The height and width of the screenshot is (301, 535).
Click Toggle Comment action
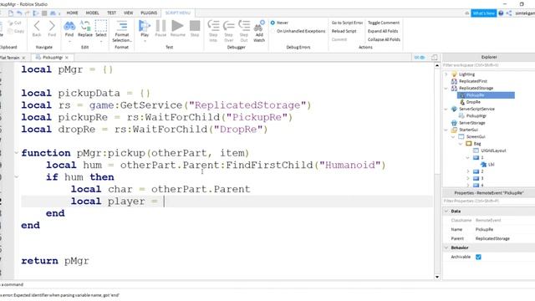tap(384, 23)
